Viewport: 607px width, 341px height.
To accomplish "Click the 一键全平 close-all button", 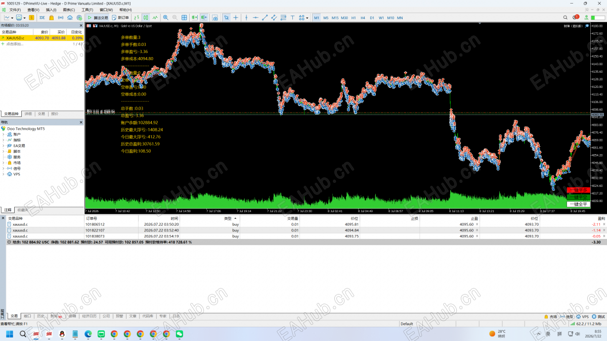I will (x=579, y=204).
